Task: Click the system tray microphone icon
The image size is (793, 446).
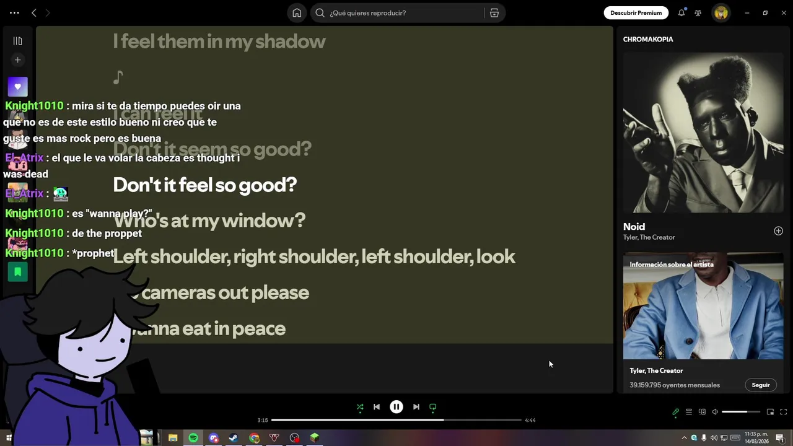Action: [x=703, y=438]
